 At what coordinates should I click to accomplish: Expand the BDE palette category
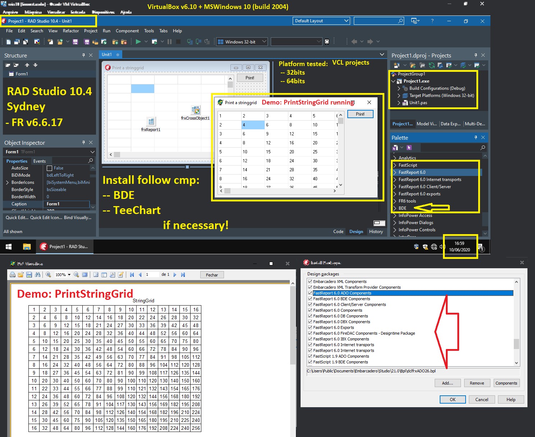[x=395, y=208]
